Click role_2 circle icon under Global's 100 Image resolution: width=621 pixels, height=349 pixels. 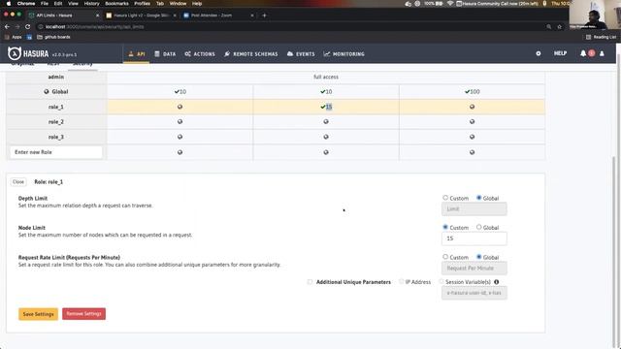click(x=473, y=122)
